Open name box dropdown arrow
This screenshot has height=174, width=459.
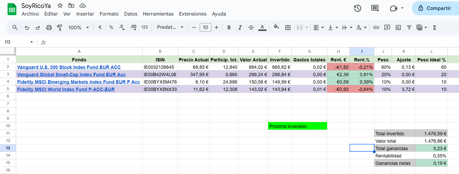pyautogui.click(x=32, y=42)
